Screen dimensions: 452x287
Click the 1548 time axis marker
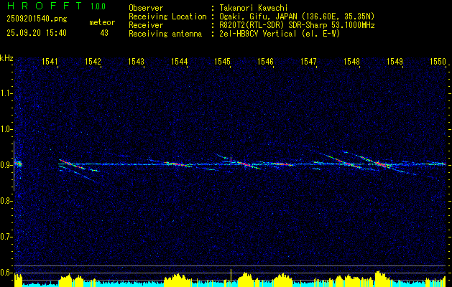click(351, 61)
